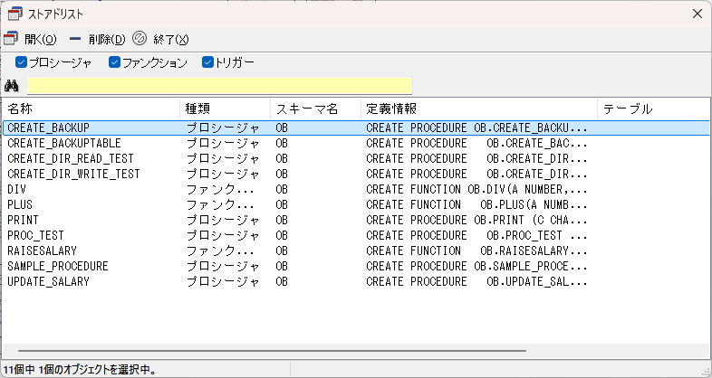
Task: Uncheck the プロシージャ checkbox
Action: point(22,62)
